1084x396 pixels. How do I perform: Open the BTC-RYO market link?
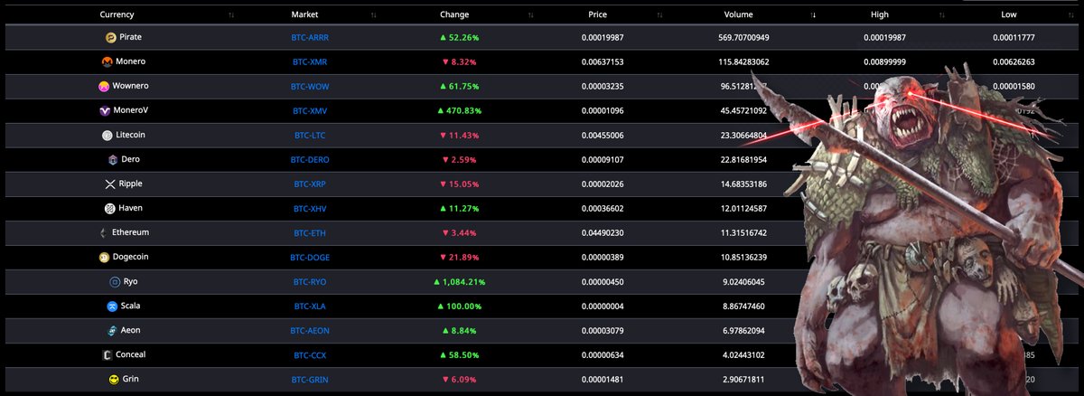(x=312, y=281)
